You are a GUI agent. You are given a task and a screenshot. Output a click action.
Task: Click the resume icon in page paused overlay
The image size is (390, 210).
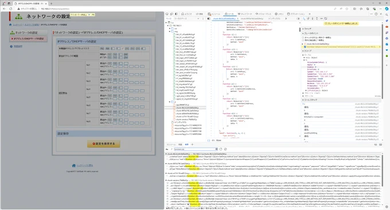click(89, 15)
